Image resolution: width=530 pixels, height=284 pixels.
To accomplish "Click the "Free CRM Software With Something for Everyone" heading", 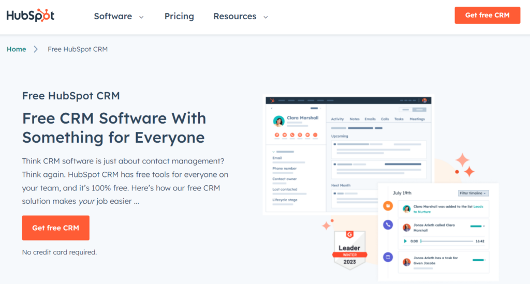I will (114, 128).
